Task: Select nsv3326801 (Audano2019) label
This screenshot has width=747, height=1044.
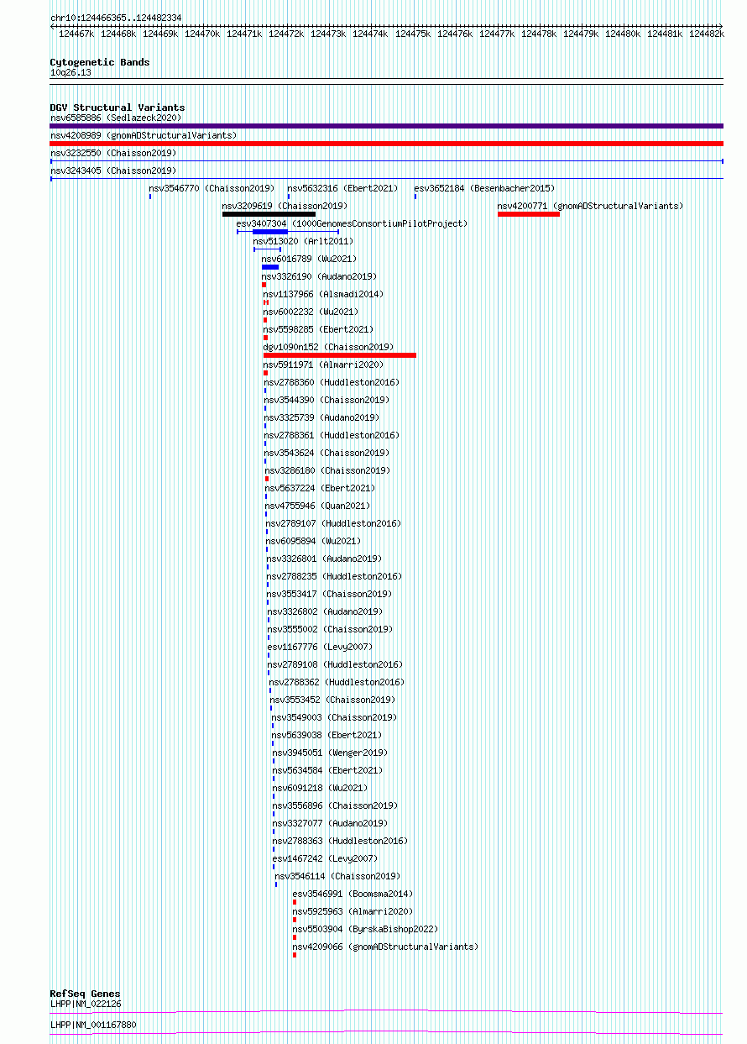Action: point(324,559)
